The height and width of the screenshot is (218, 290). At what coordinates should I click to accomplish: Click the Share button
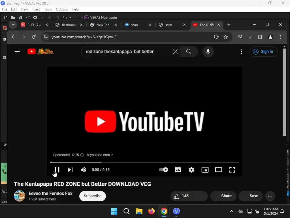(223, 196)
